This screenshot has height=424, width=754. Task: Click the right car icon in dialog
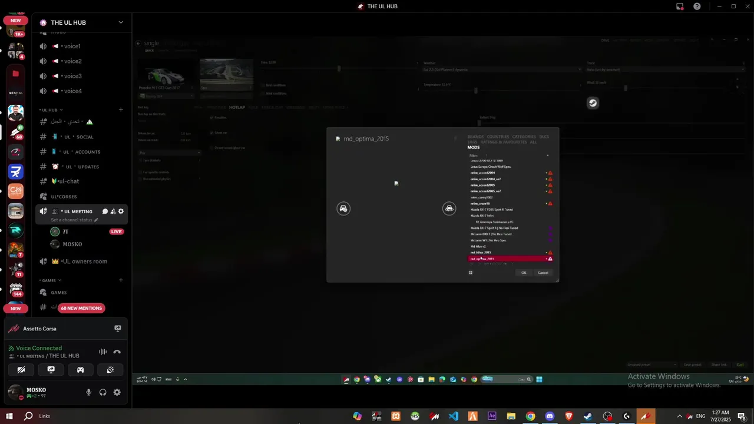coord(449,208)
